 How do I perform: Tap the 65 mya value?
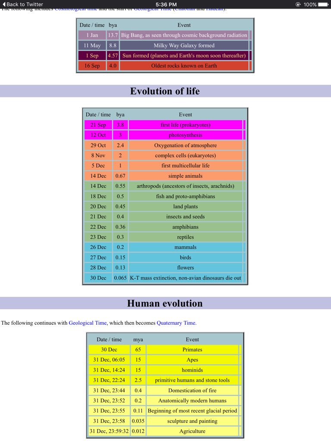138,349
